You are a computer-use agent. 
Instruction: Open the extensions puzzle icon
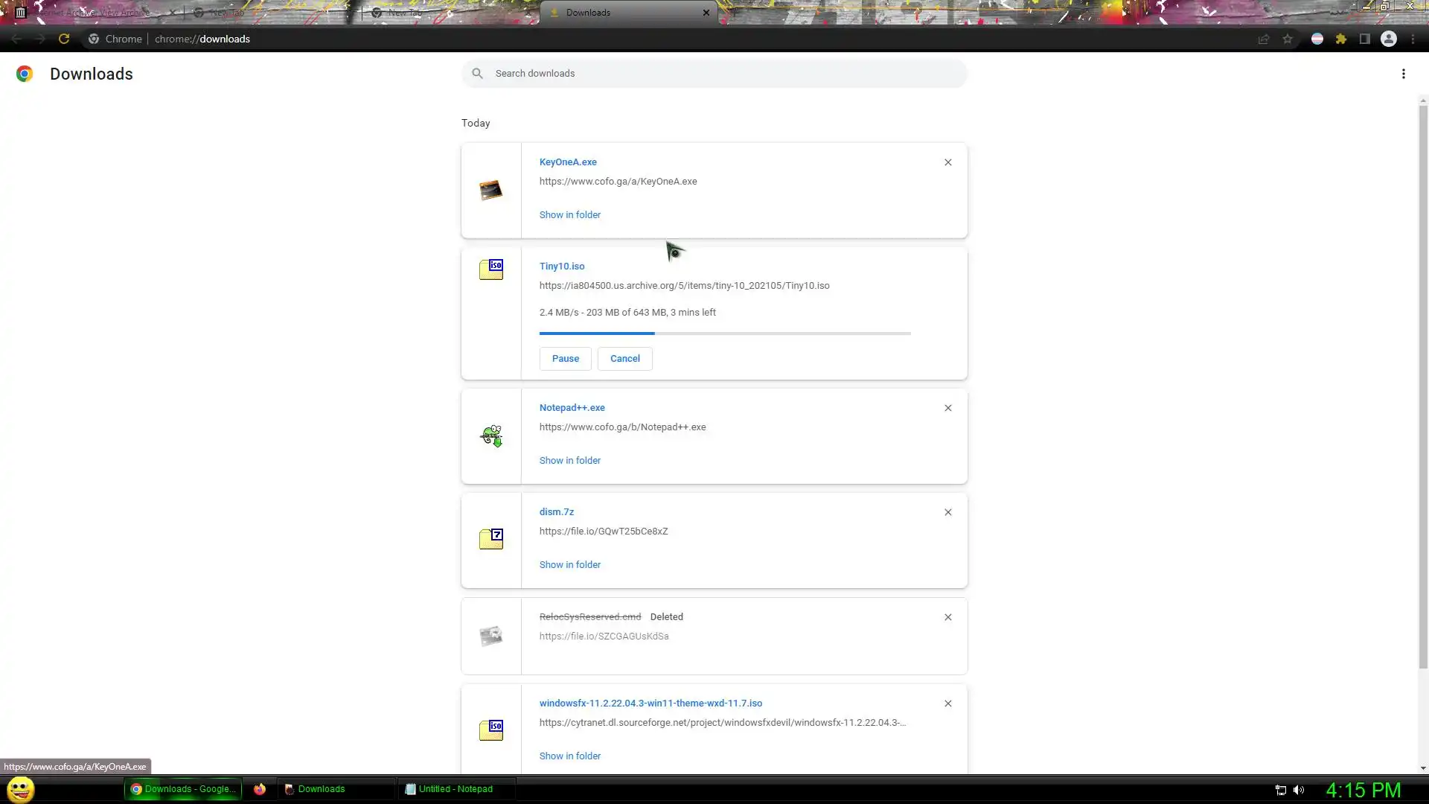(x=1341, y=39)
